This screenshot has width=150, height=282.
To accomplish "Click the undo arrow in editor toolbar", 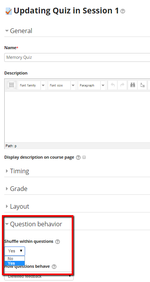I will click(x=113, y=85).
